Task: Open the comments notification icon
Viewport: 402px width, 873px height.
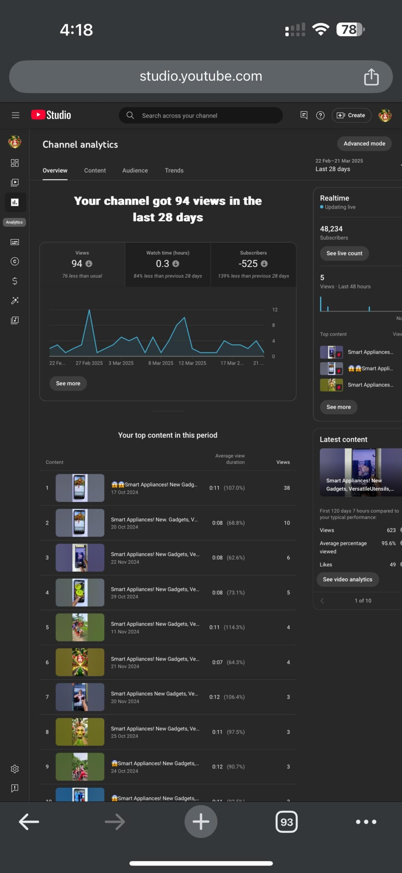Action: [x=304, y=115]
